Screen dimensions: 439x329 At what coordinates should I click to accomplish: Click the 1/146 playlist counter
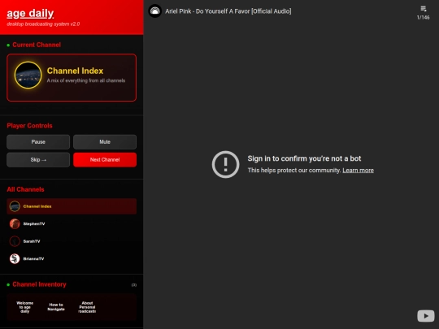423,18
